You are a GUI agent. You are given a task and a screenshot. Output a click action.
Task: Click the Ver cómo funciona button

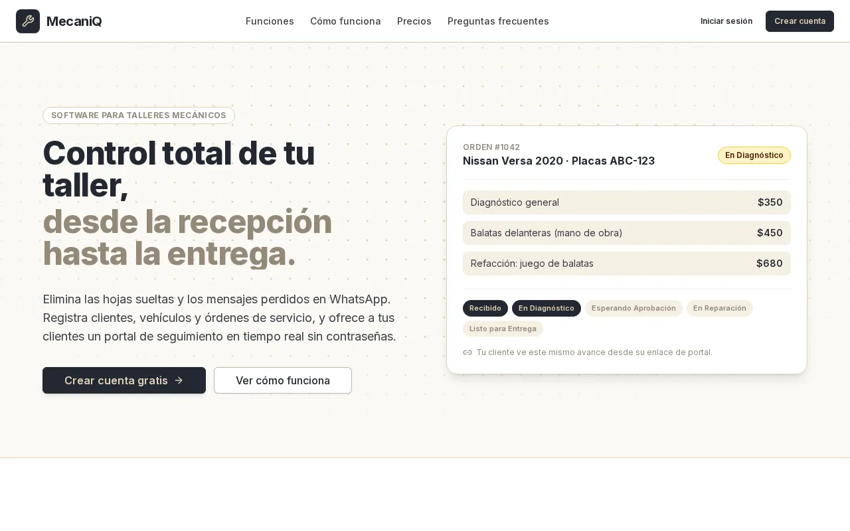[283, 380]
